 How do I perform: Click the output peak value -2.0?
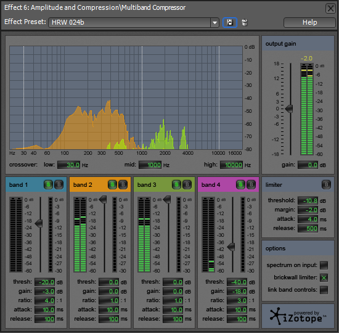[306, 59]
